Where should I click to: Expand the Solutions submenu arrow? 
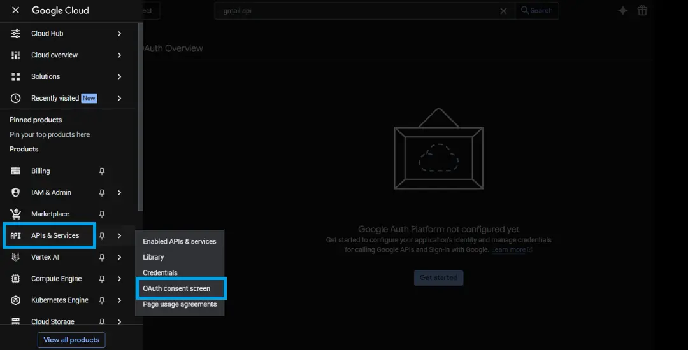tap(119, 76)
